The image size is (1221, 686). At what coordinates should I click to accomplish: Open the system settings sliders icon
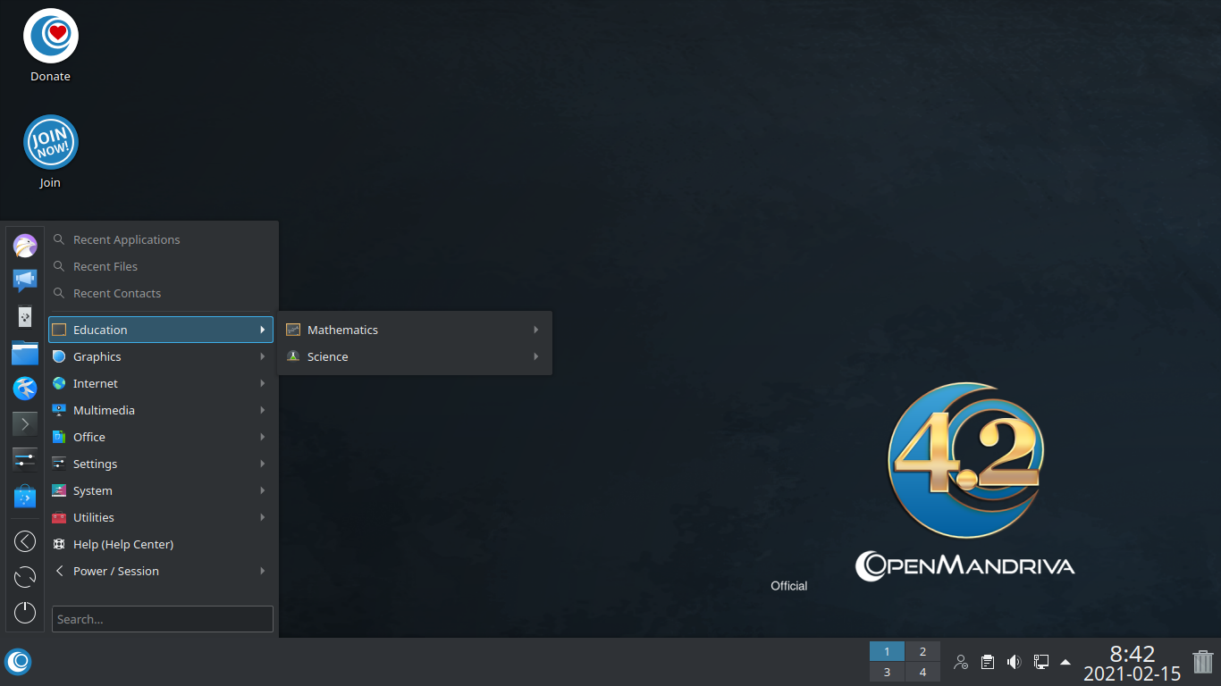[x=25, y=459]
